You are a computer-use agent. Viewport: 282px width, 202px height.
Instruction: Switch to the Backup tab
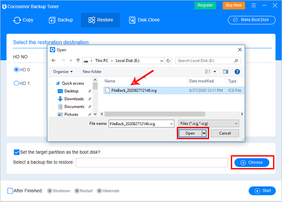click(x=61, y=20)
